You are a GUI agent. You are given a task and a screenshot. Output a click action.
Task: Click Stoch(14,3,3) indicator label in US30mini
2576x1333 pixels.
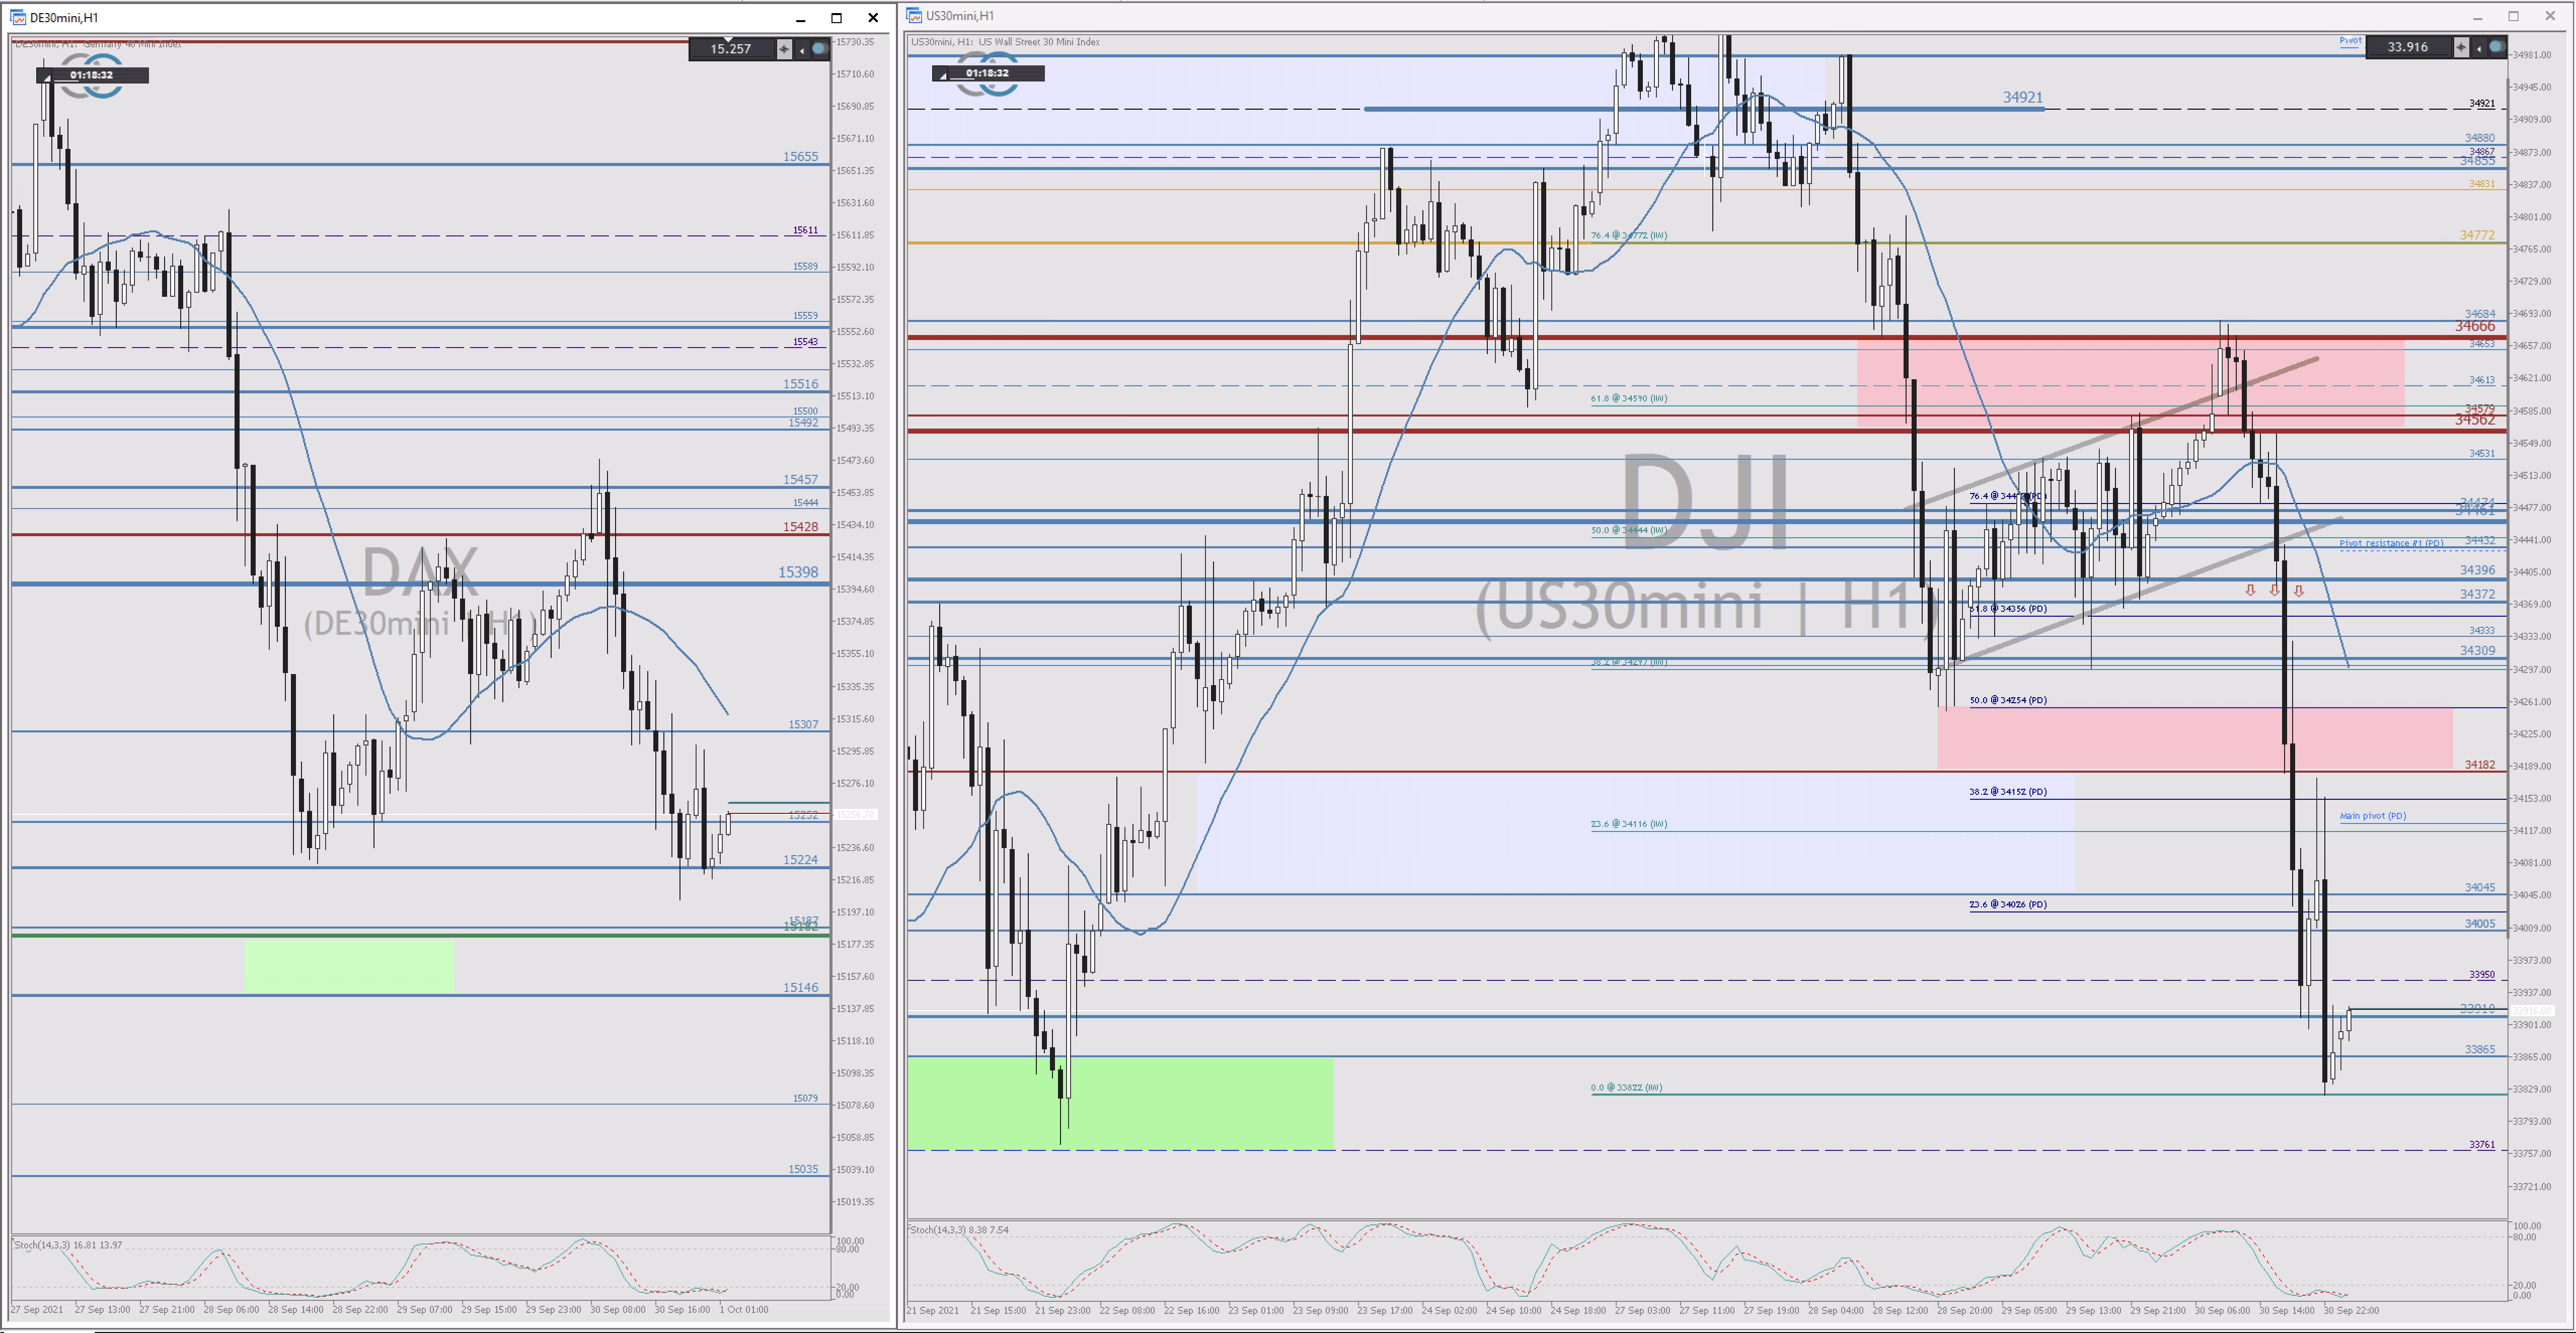coord(960,1230)
